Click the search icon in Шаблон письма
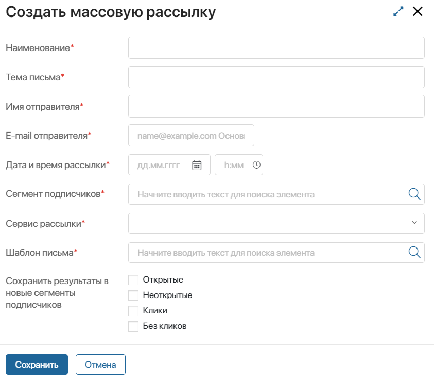The height and width of the screenshot is (380, 434). click(x=414, y=252)
